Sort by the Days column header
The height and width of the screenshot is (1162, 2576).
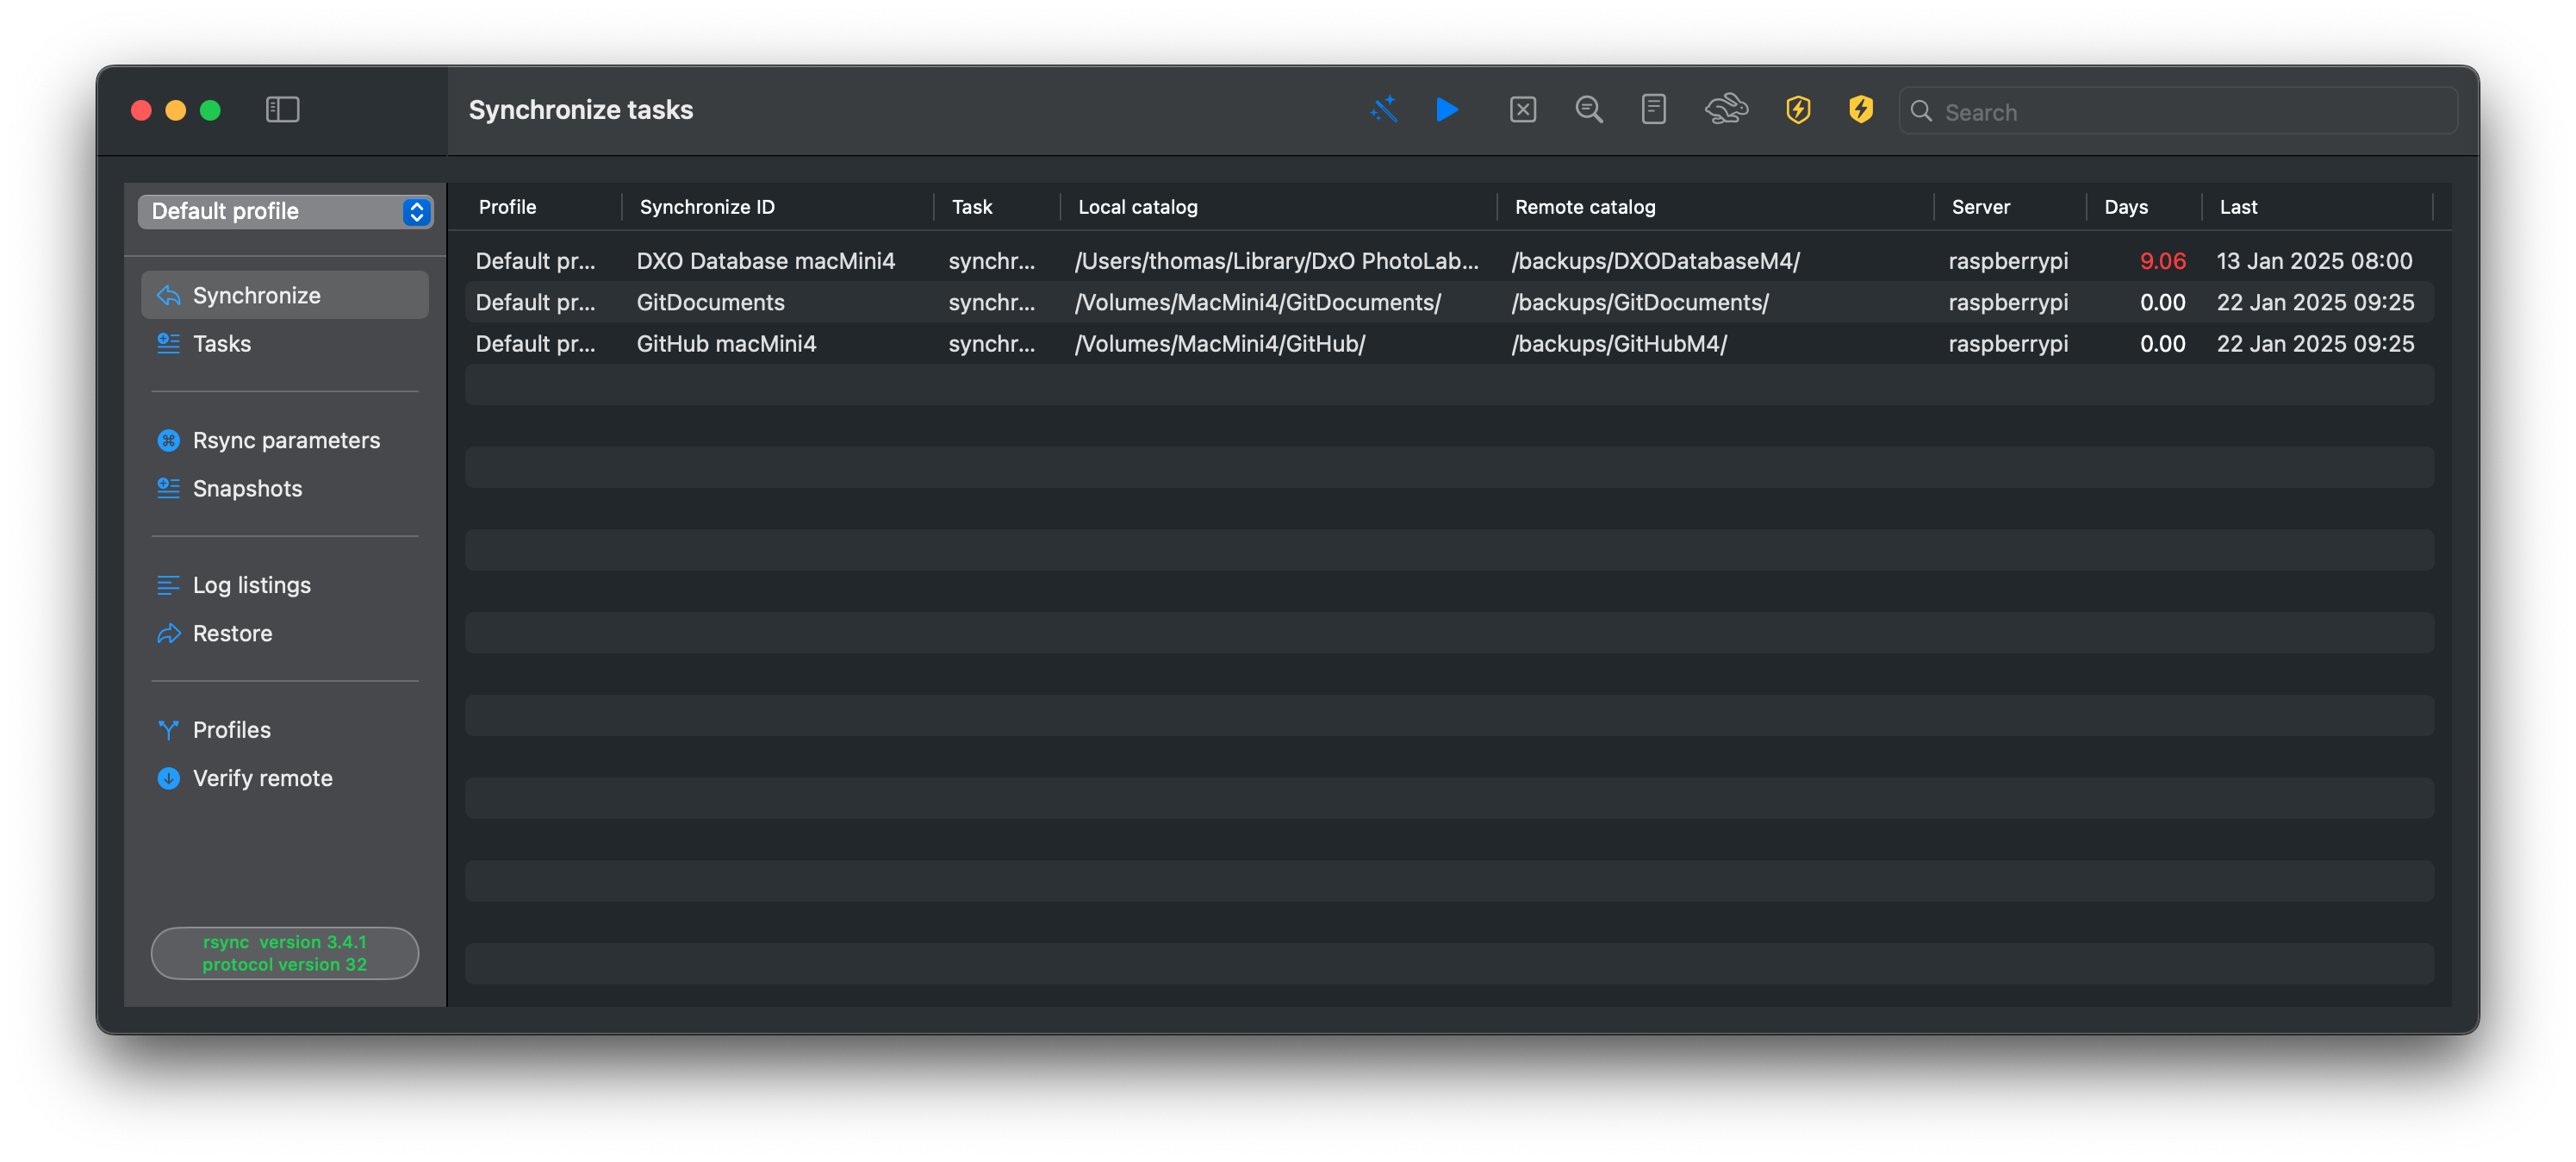click(2125, 207)
